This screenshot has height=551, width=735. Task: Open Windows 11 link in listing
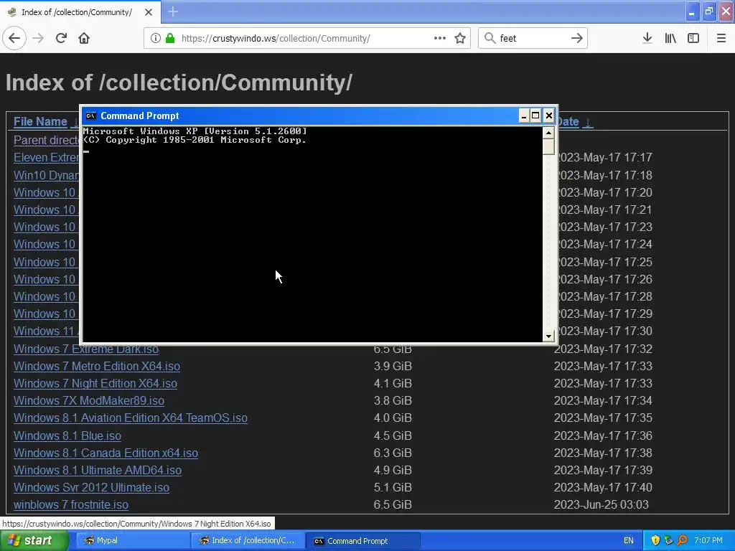coord(46,331)
